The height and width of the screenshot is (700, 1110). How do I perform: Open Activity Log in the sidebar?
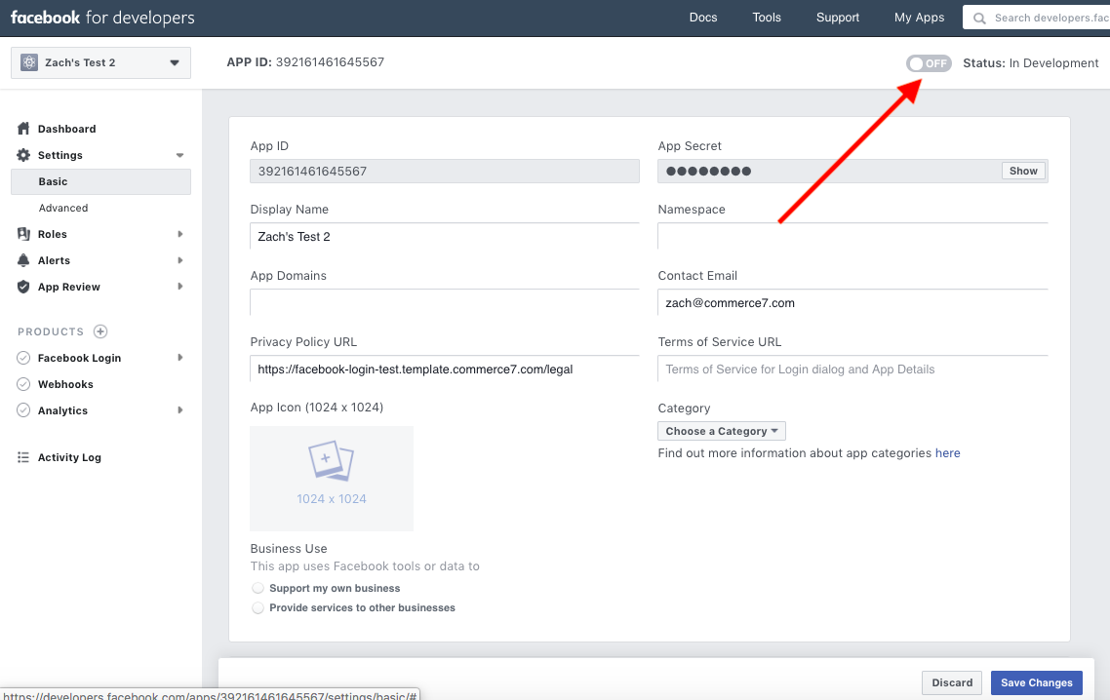69,457
